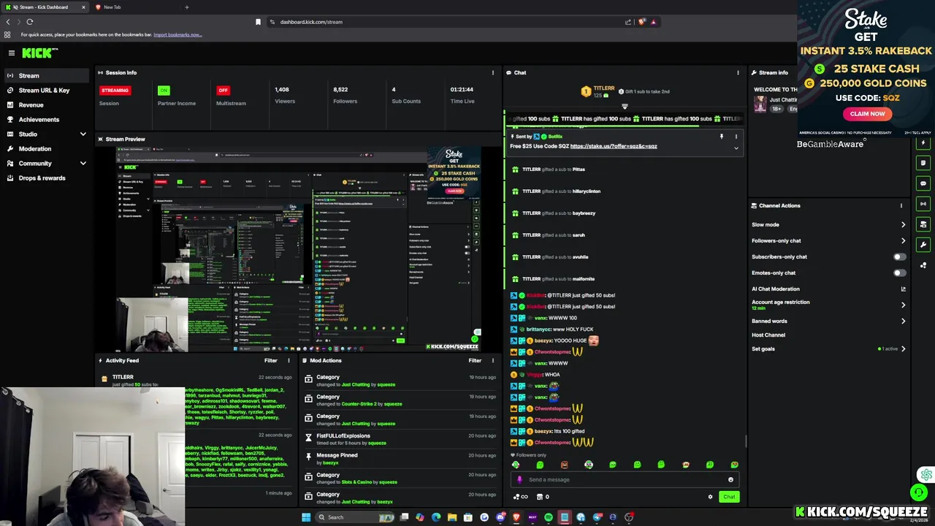Filter the Mod Actions list
This screenshot has height=526, width=935.
pyautogui.click(x=475, y=360)
